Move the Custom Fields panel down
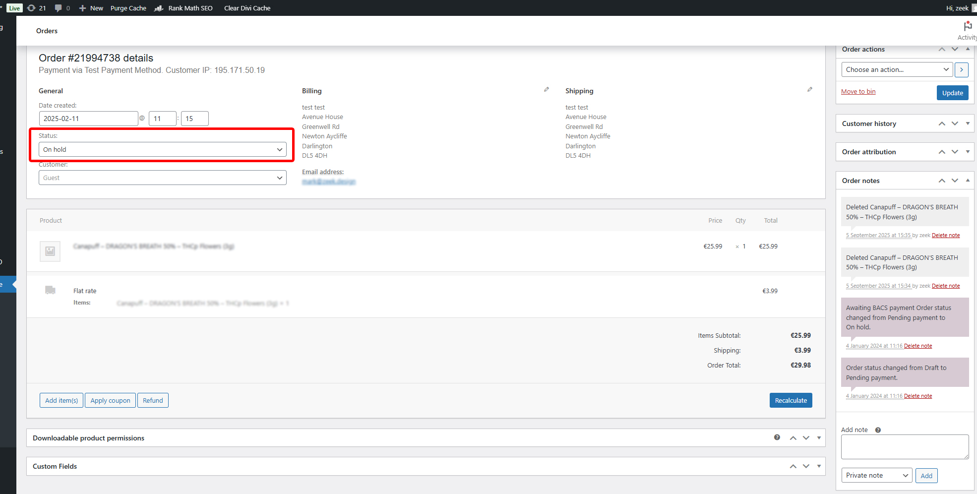The width and height of the screenshot is (977, 494). [x=806, y=466]
